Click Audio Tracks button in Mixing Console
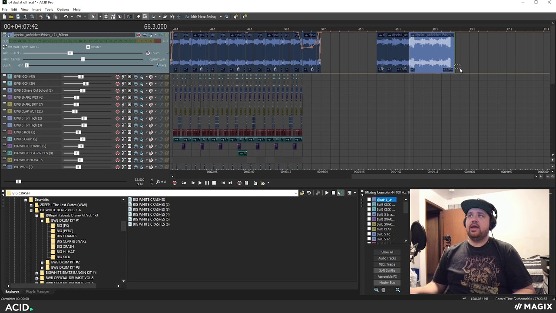Screen dimensions: 556x313 [387, 258]
